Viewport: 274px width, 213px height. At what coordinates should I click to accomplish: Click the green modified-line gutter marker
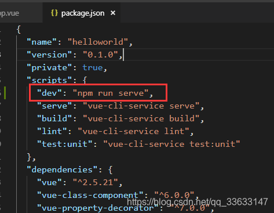click(x=5, y=93)
